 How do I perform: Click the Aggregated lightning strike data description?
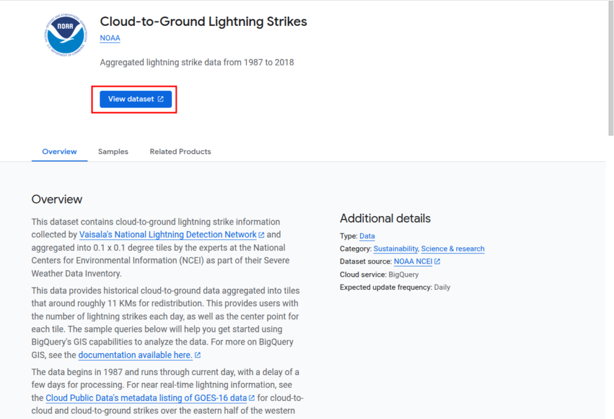point(197,62)
